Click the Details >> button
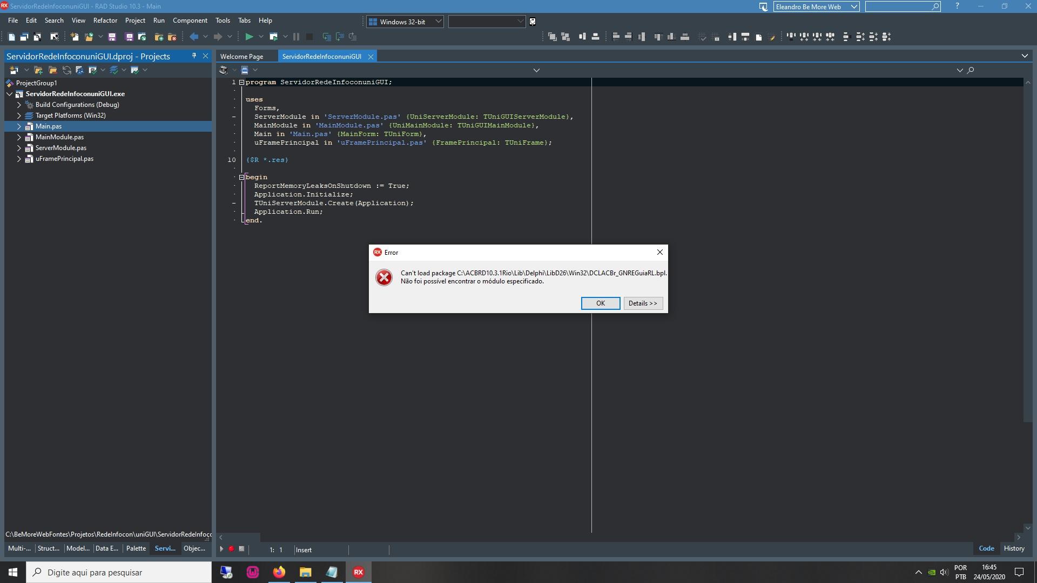The image size is (1037, 583). [643, 303]
